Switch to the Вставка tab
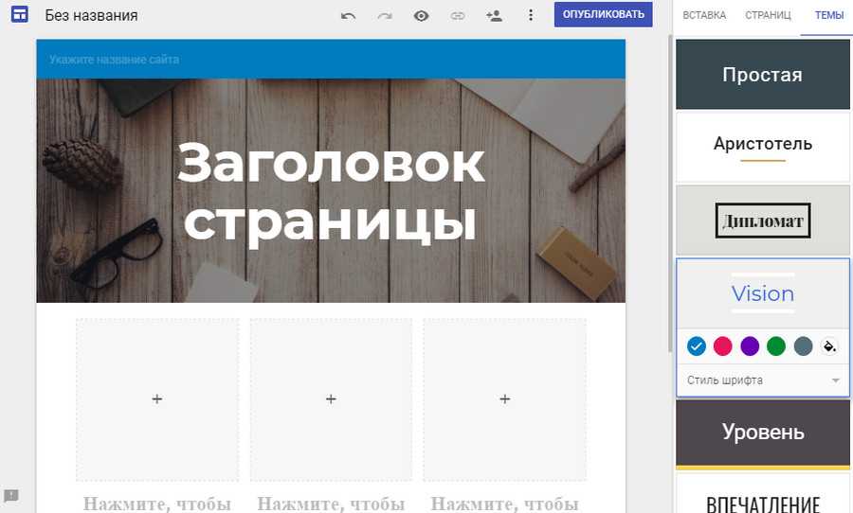 pyautogui.click(x=704, y=15)
